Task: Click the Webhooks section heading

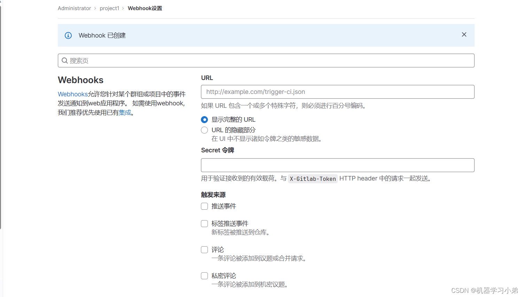Action: 80,80
